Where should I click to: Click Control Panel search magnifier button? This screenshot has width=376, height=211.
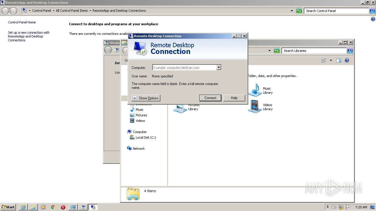(372, 11)
